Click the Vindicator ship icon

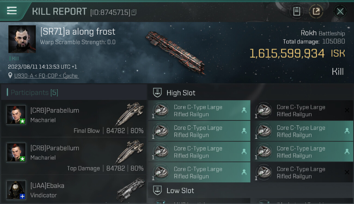[x=131, y=189]
